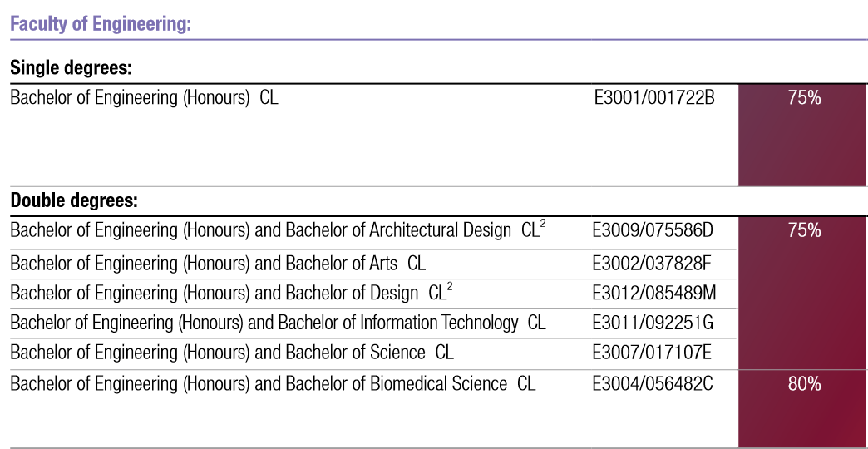Open the Engineering and Bachelor of Arts degree
Image resolution: width=868 pixels, height=449 pixels.
tap(217, 264)
